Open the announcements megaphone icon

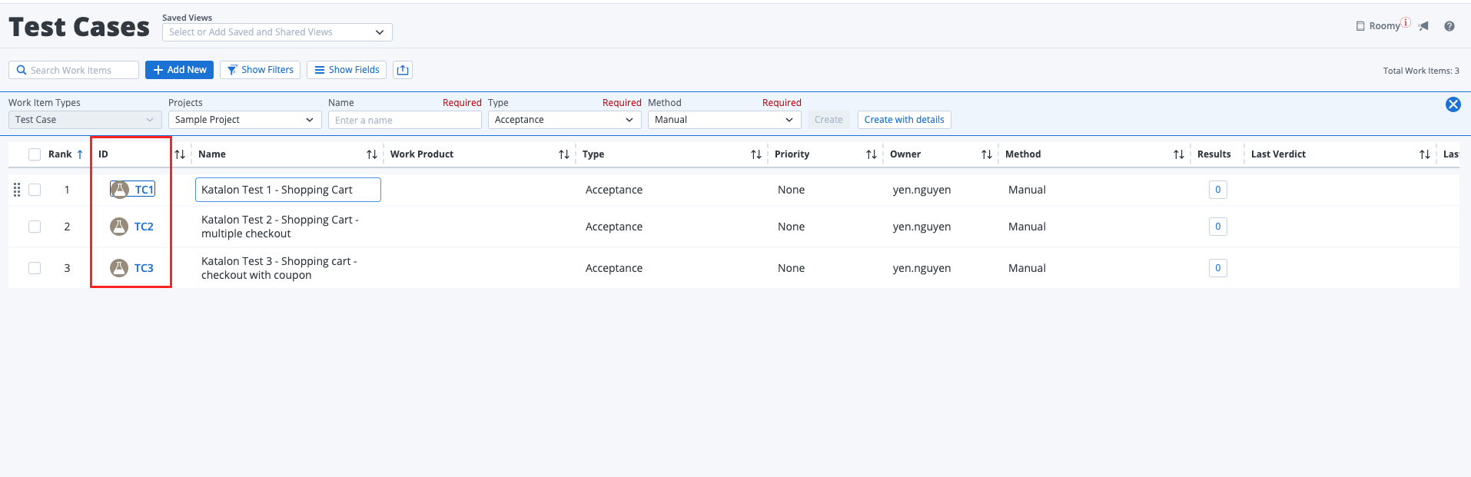click(1423, 26)
